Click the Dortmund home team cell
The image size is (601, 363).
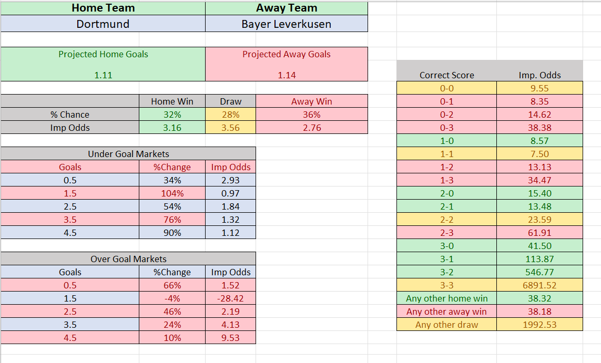click(103, 24)
